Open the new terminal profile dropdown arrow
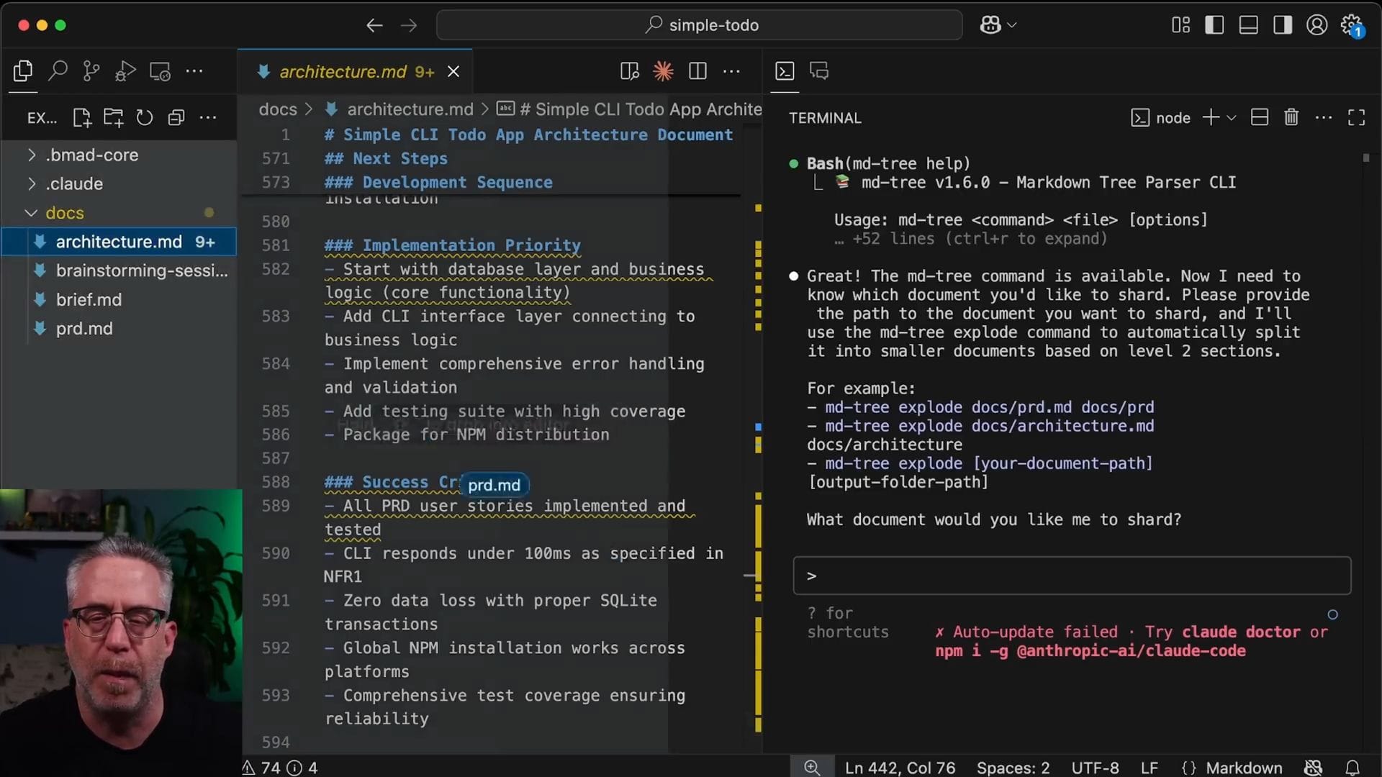The width and height of the screenshot is (1382, 777). (x=1232, y=117)
